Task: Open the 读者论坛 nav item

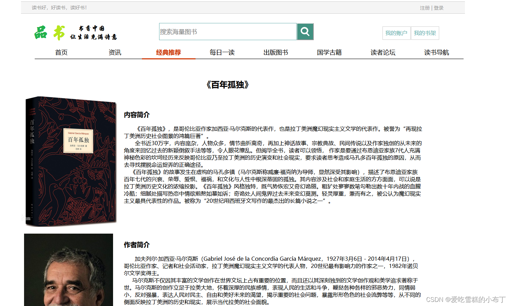Action: pyautogui.click(x=383, y=52)
